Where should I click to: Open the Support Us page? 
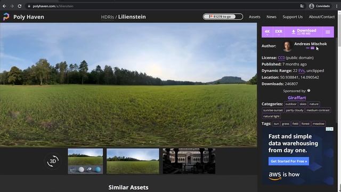(293, 17)
